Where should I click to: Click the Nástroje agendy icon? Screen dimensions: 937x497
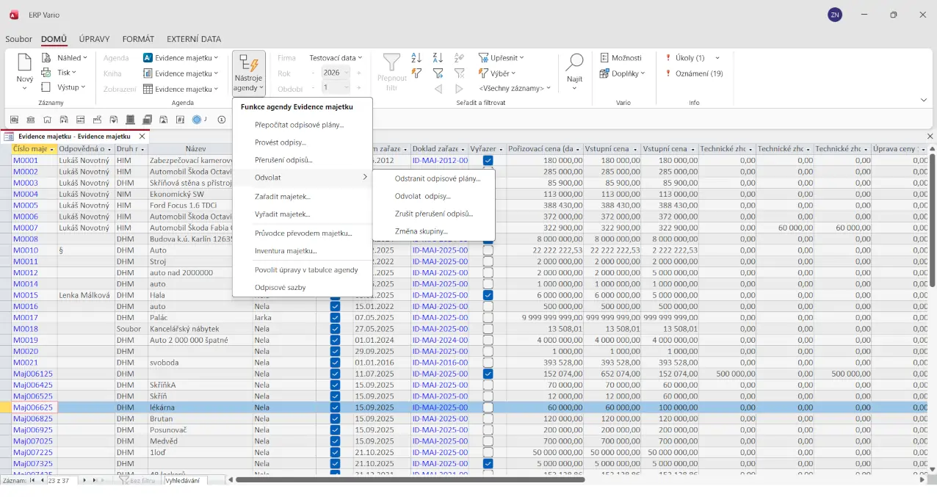coord(248,65)
